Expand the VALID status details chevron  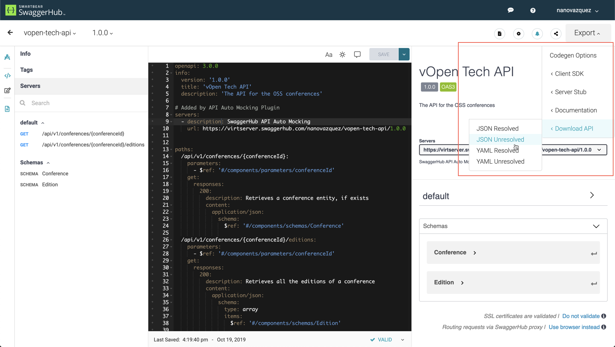point(402,340)
